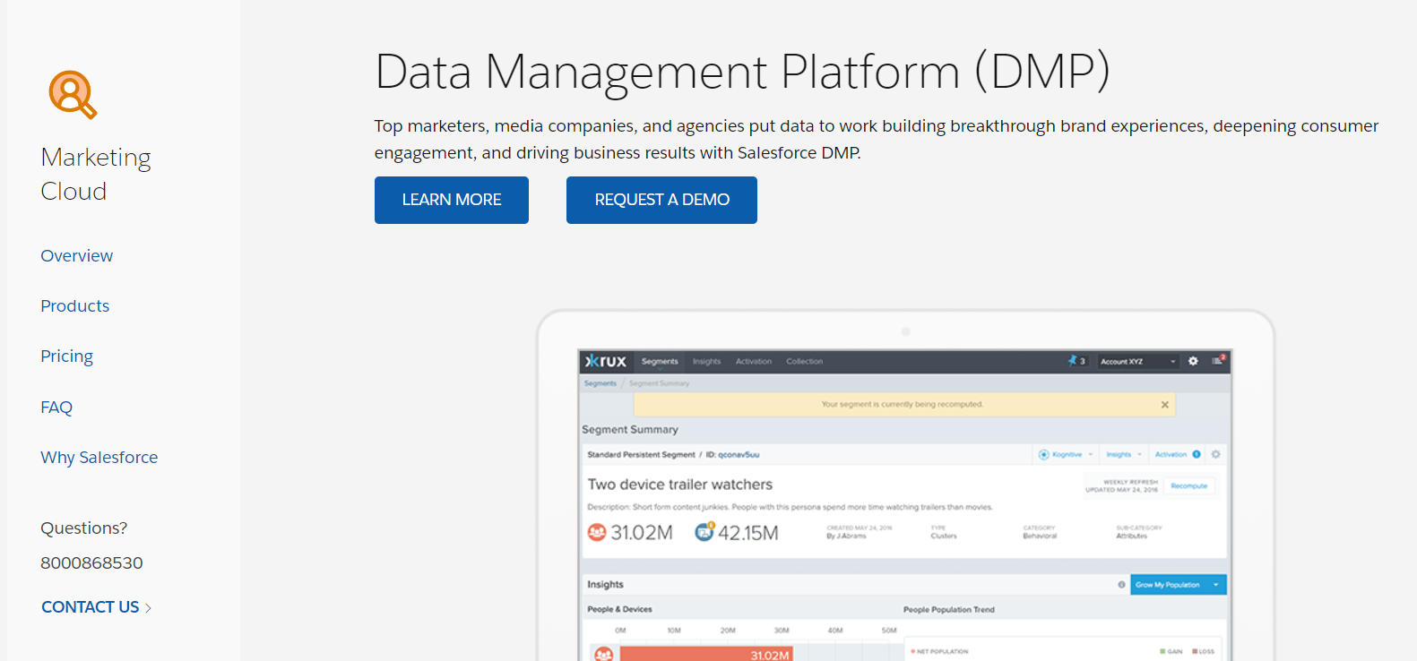Click the gear settings icon in Krux top bar
1417x661 pixels.
tap(1193, 361)
